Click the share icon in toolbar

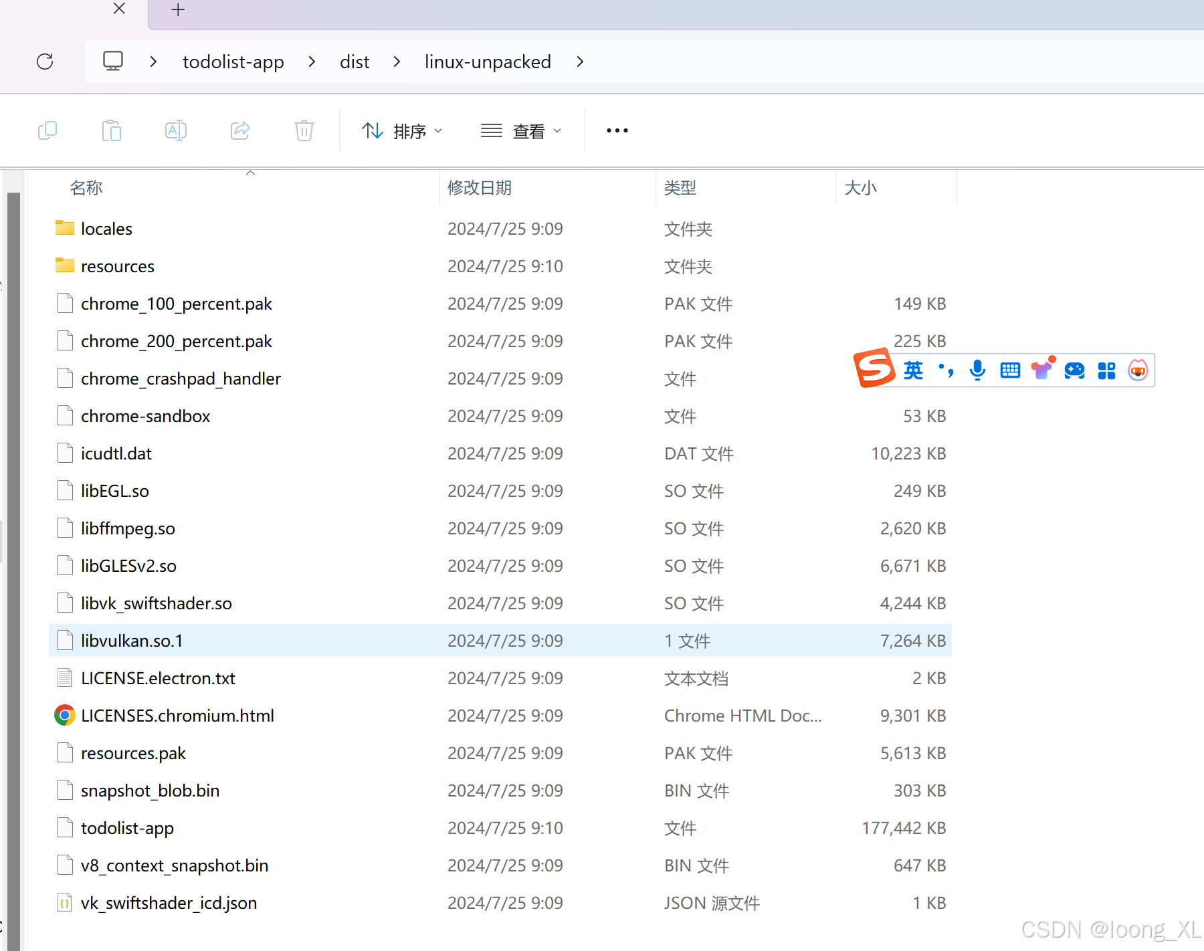(240, 130)
